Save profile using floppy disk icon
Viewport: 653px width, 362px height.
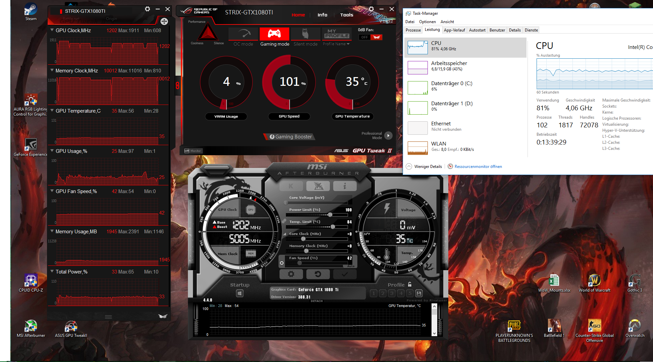tap(419, 293)
